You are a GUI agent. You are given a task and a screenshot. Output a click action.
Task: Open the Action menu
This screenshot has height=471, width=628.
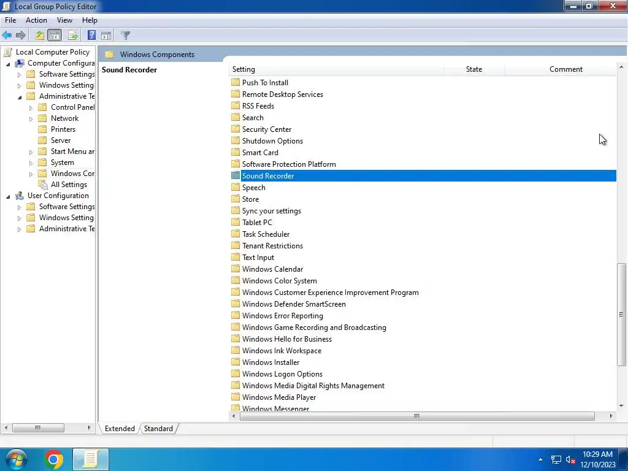point(36,20)
